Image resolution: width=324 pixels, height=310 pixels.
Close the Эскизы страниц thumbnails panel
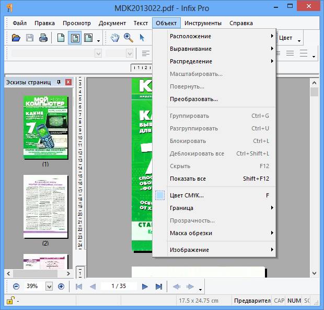point(68,82)
